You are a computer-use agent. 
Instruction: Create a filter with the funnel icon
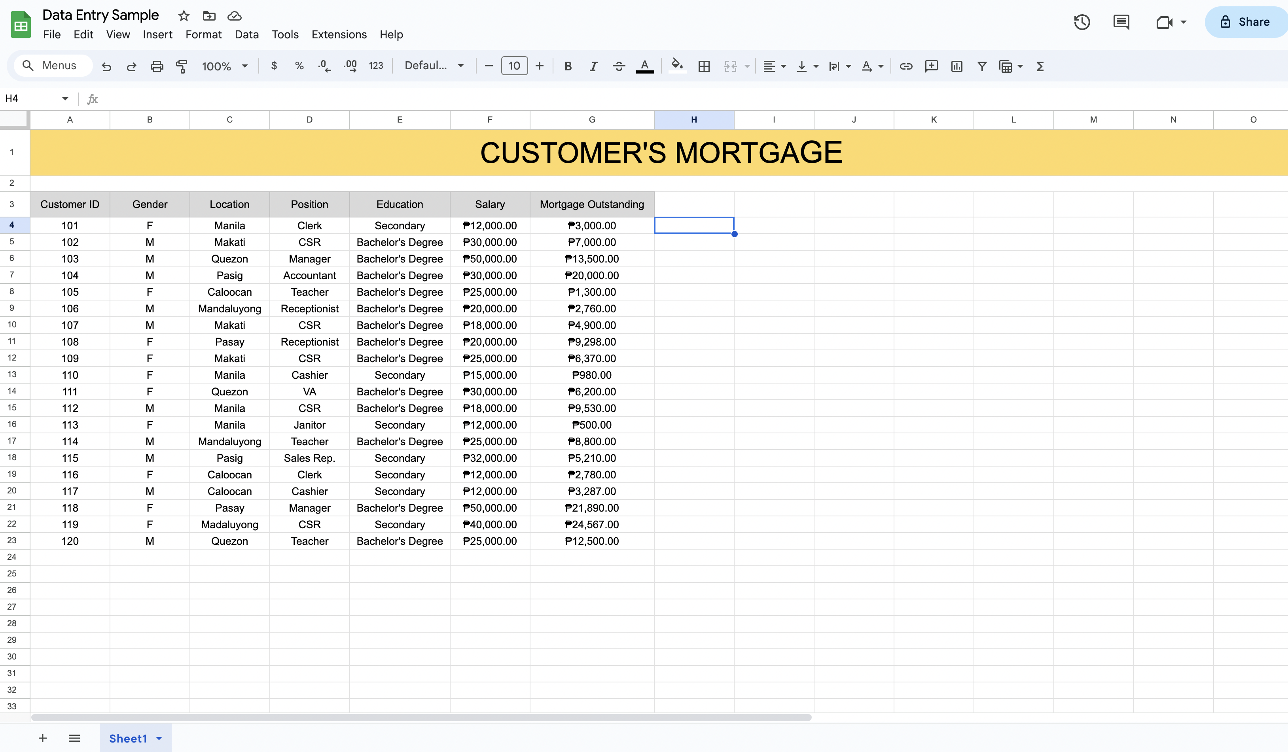pos(981,66)
